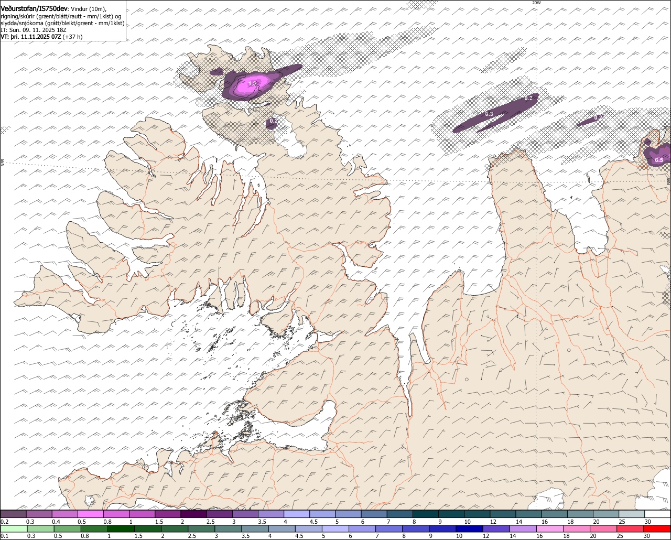The height and width of the screenshot is (540, 671).
Task: Click the 'VT: þri. 11.11.2025 07Z' valid time
Action: [x=30, y=37]
